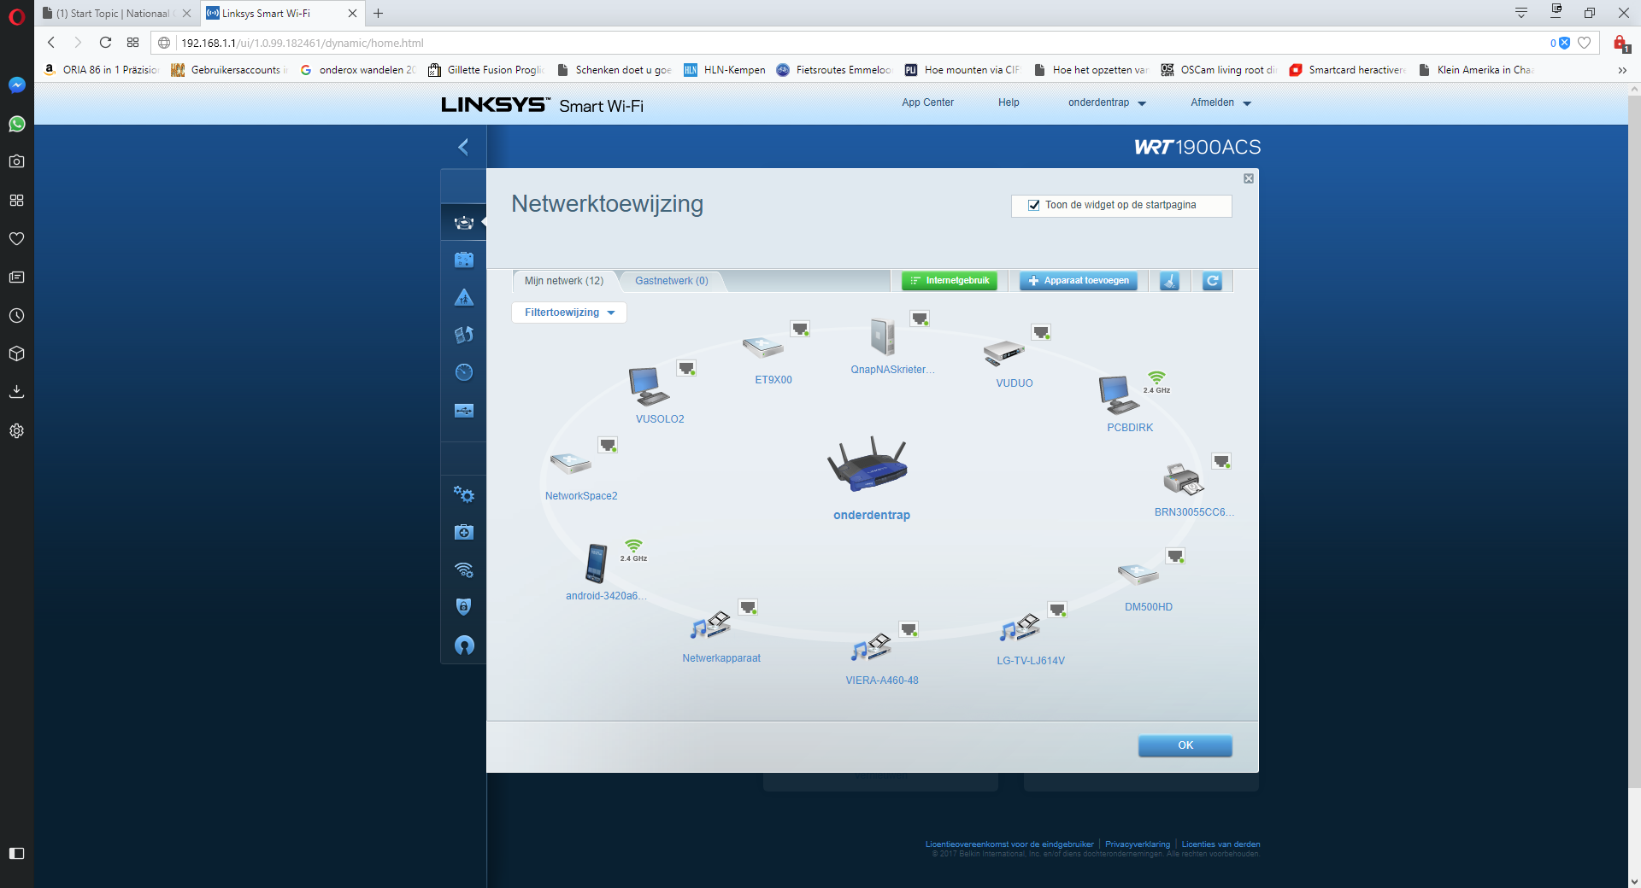Select the LG-TV-LJ614V media device

(1020, 628)
